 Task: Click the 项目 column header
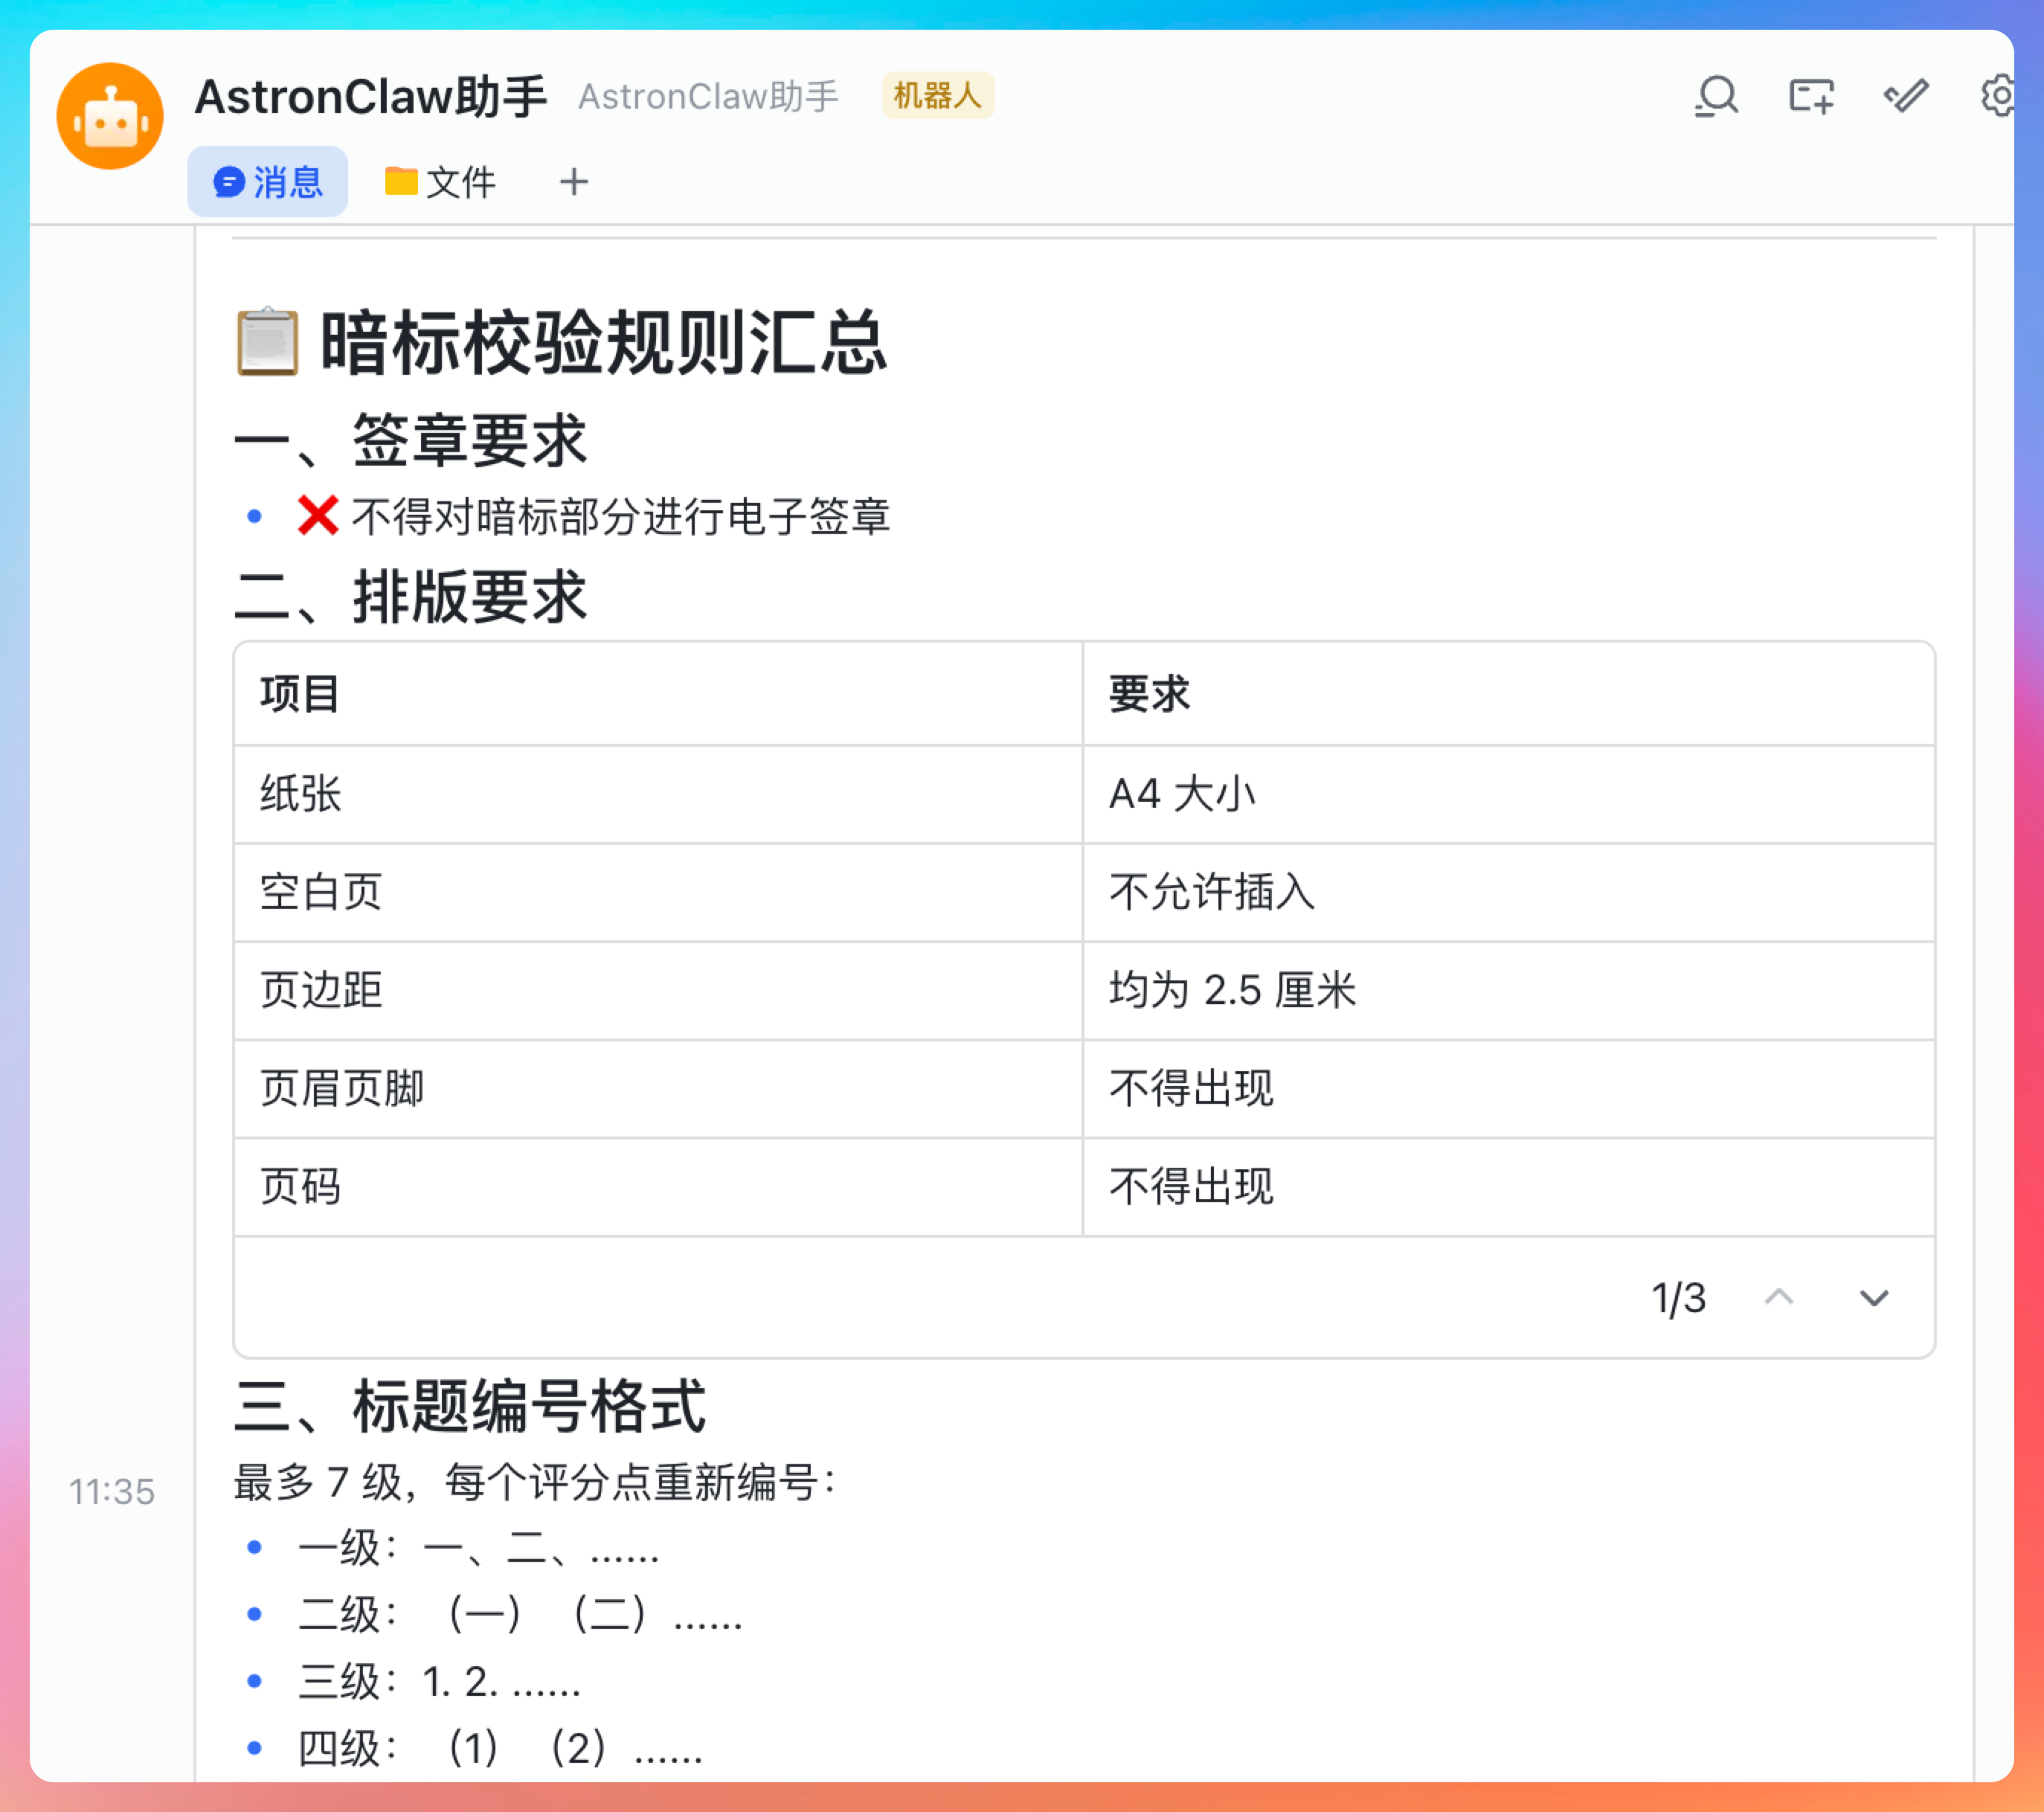[x=300, y=694]
